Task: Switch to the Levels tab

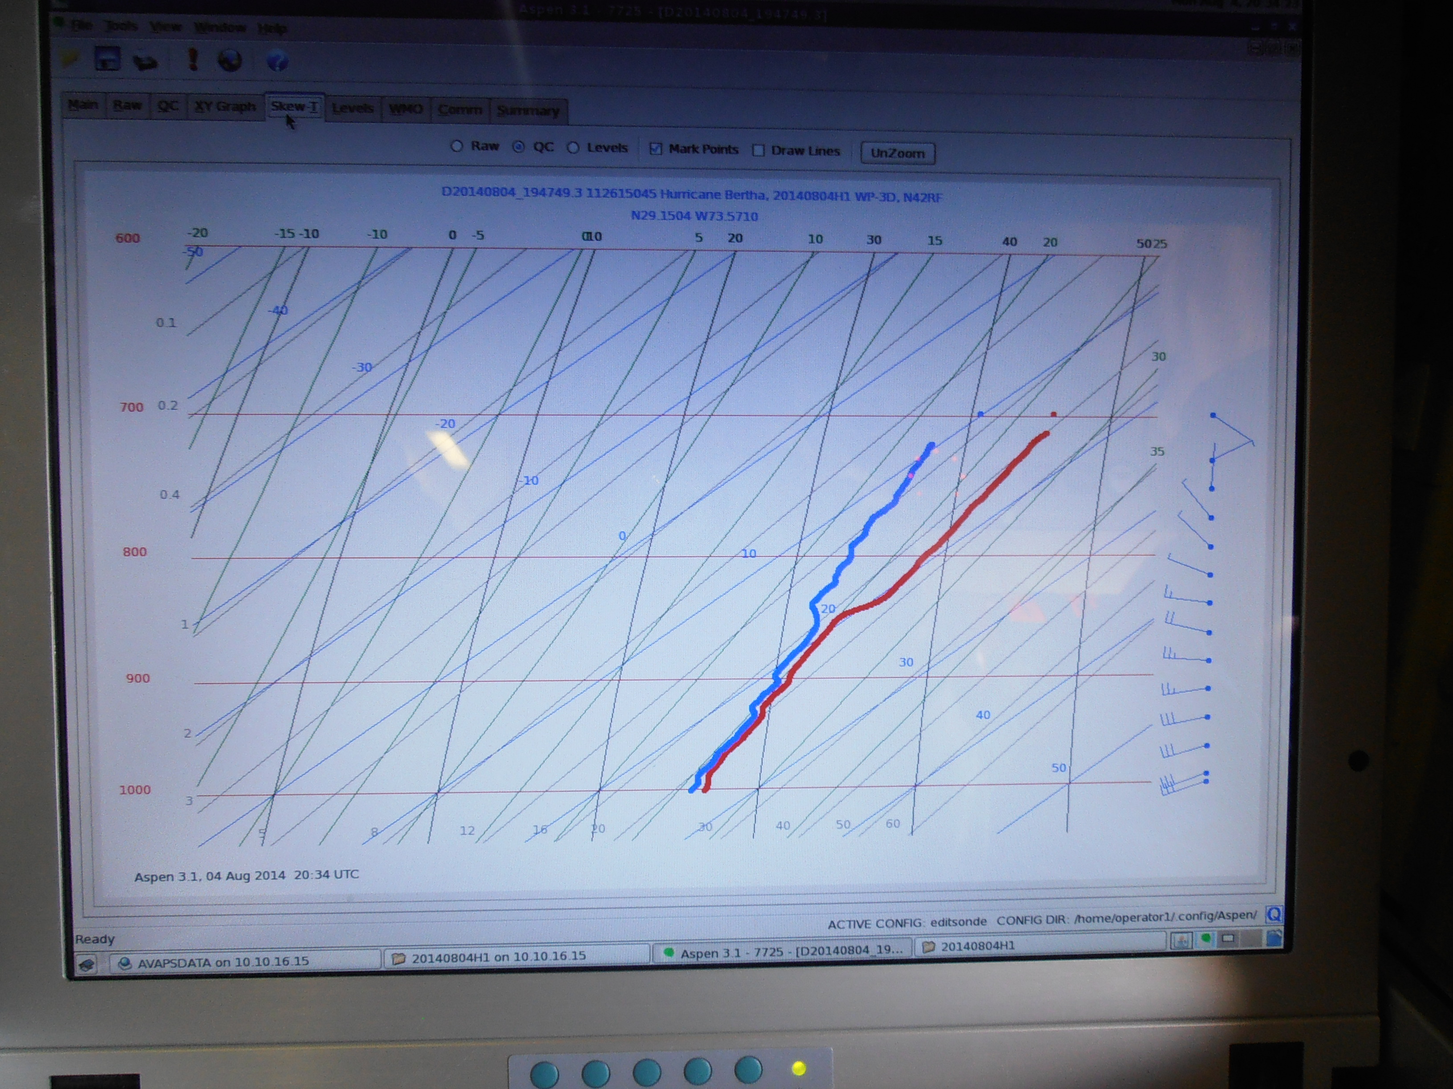Action: tap(353, 108)
